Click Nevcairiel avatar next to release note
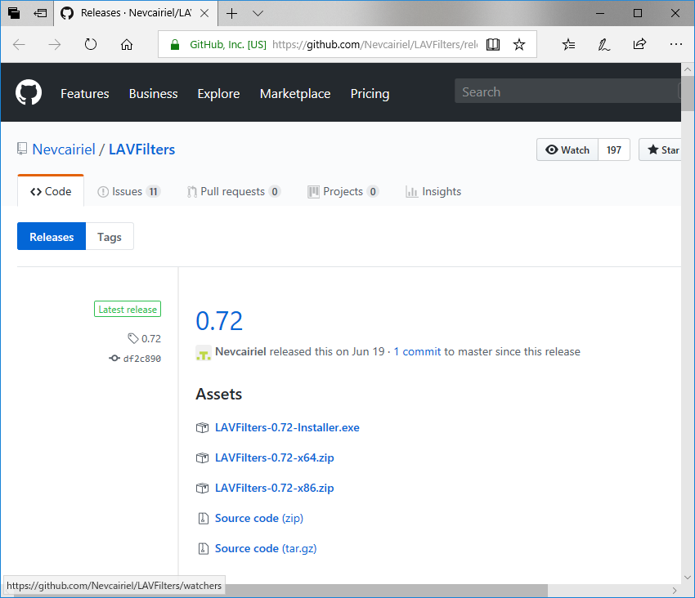 204,353
